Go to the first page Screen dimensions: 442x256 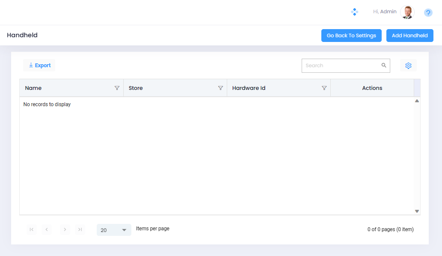point(31,230)
